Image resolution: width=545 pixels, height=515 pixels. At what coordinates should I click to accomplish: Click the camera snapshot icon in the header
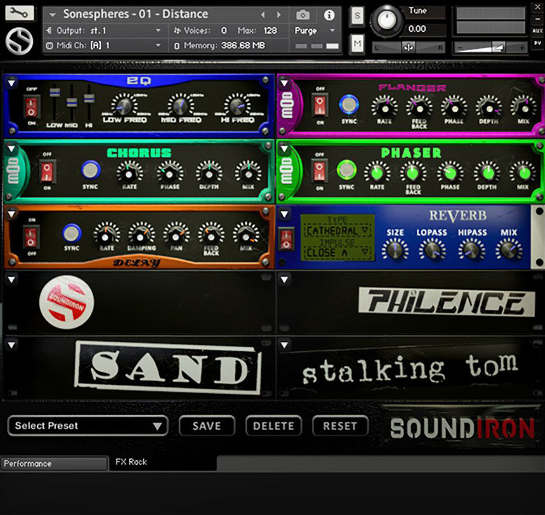303,15
